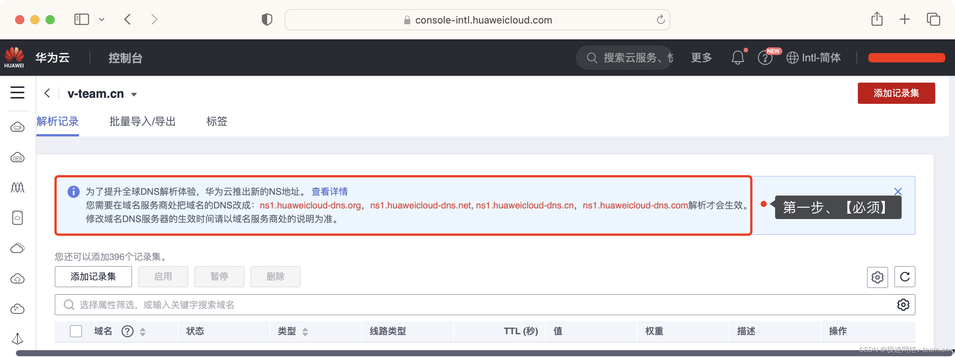
Task: Click the cloud monitoring gauge sidebar icon
Action: pos(17,309)
